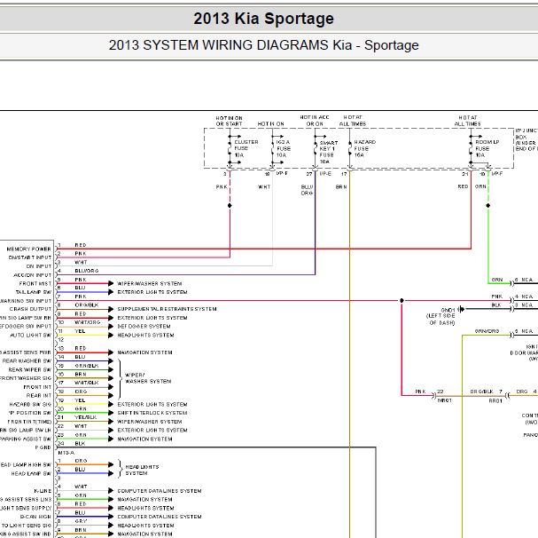The height and width of the screenshot is (538, 538).
Task: Select the MEMORY POWER pin label
Action: tap(29, 249)
